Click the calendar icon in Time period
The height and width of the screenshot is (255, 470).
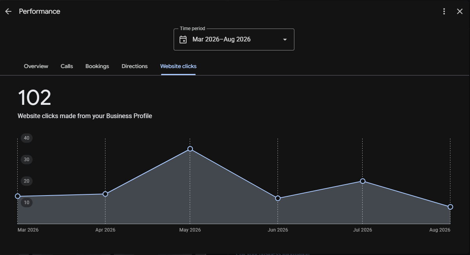pos(183,40)
